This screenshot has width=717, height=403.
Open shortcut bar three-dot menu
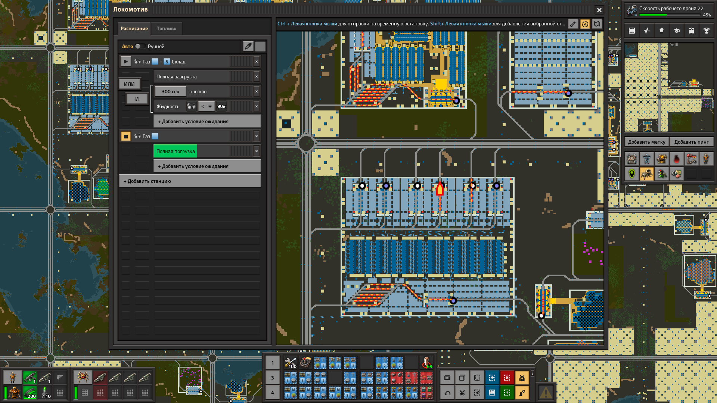(x=533, y=373)
